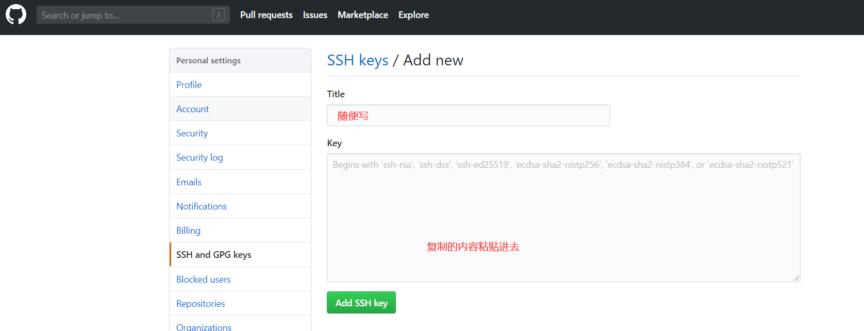Open Security log in sidebar
Screen dimensions: 864x331
(x=240, y=158)
